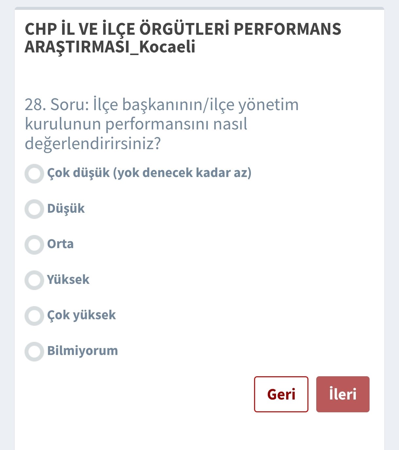Pick the 'Yüksek' radio button circle
Screen dimensions: 399x450
[x=34, y=280]
